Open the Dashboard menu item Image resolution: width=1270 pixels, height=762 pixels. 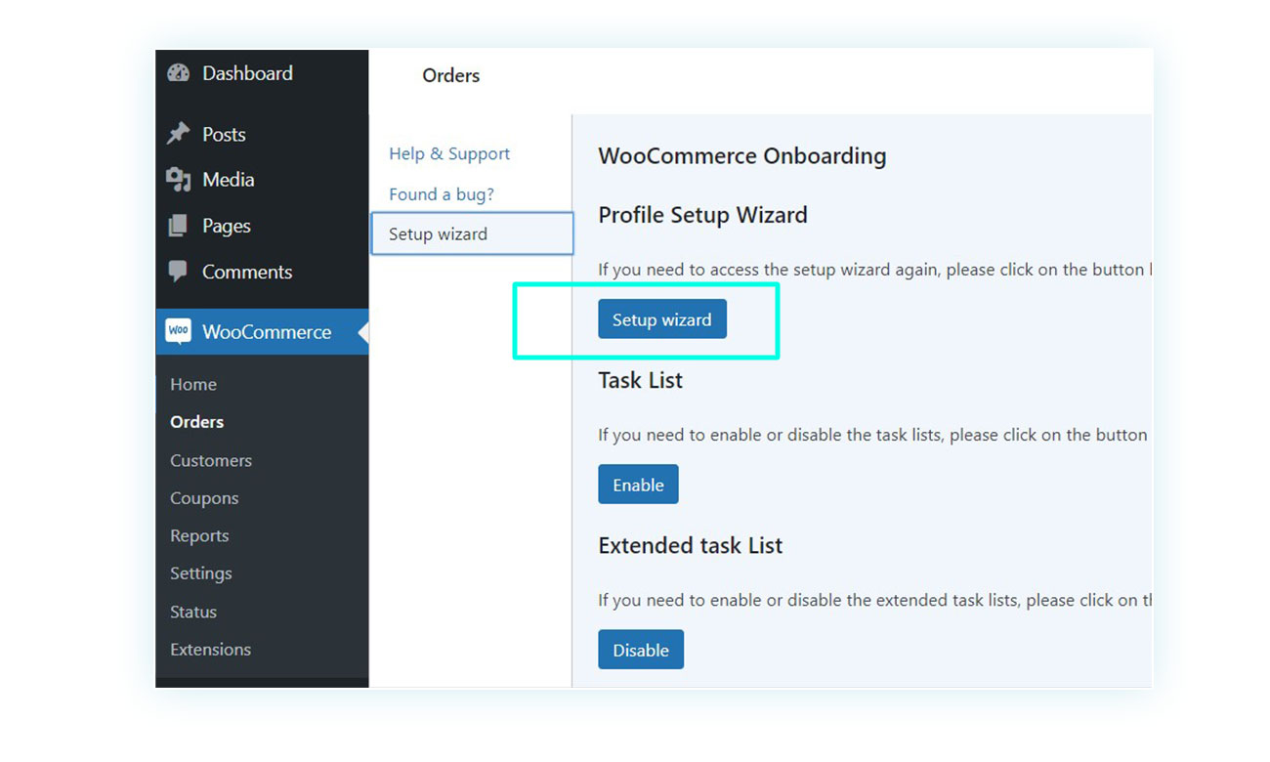coord(247,73)
